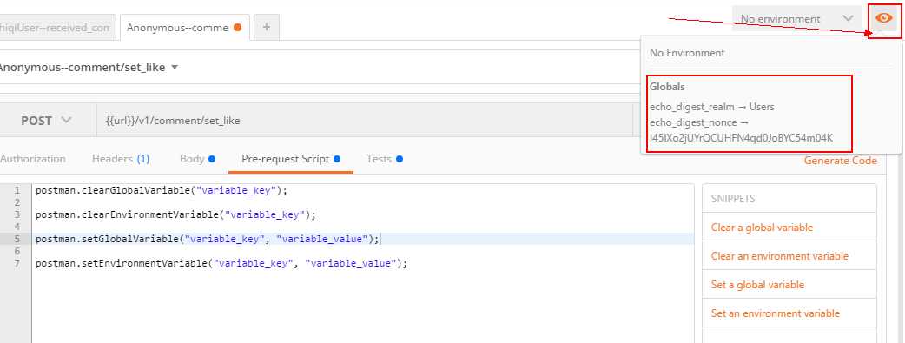The width and height of the screenshot is (905, 343).
Task: Select the Pre-request Script tab
Action: (x=291, y=159)
